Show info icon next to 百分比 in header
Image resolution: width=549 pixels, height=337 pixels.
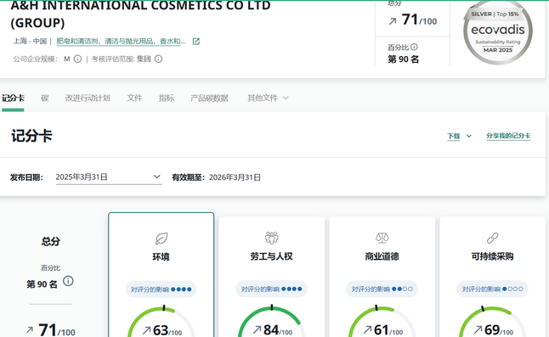(x=414, y=47)
